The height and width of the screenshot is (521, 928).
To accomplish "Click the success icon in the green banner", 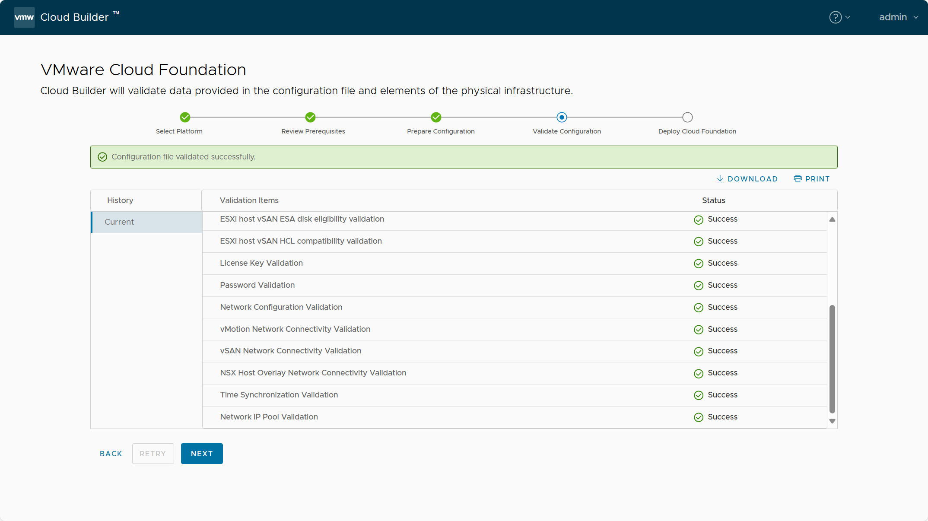I will point(102,157).
